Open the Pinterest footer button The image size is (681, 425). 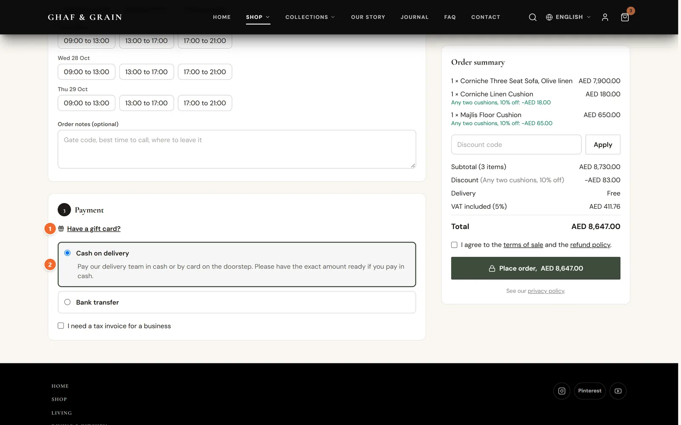589,391
